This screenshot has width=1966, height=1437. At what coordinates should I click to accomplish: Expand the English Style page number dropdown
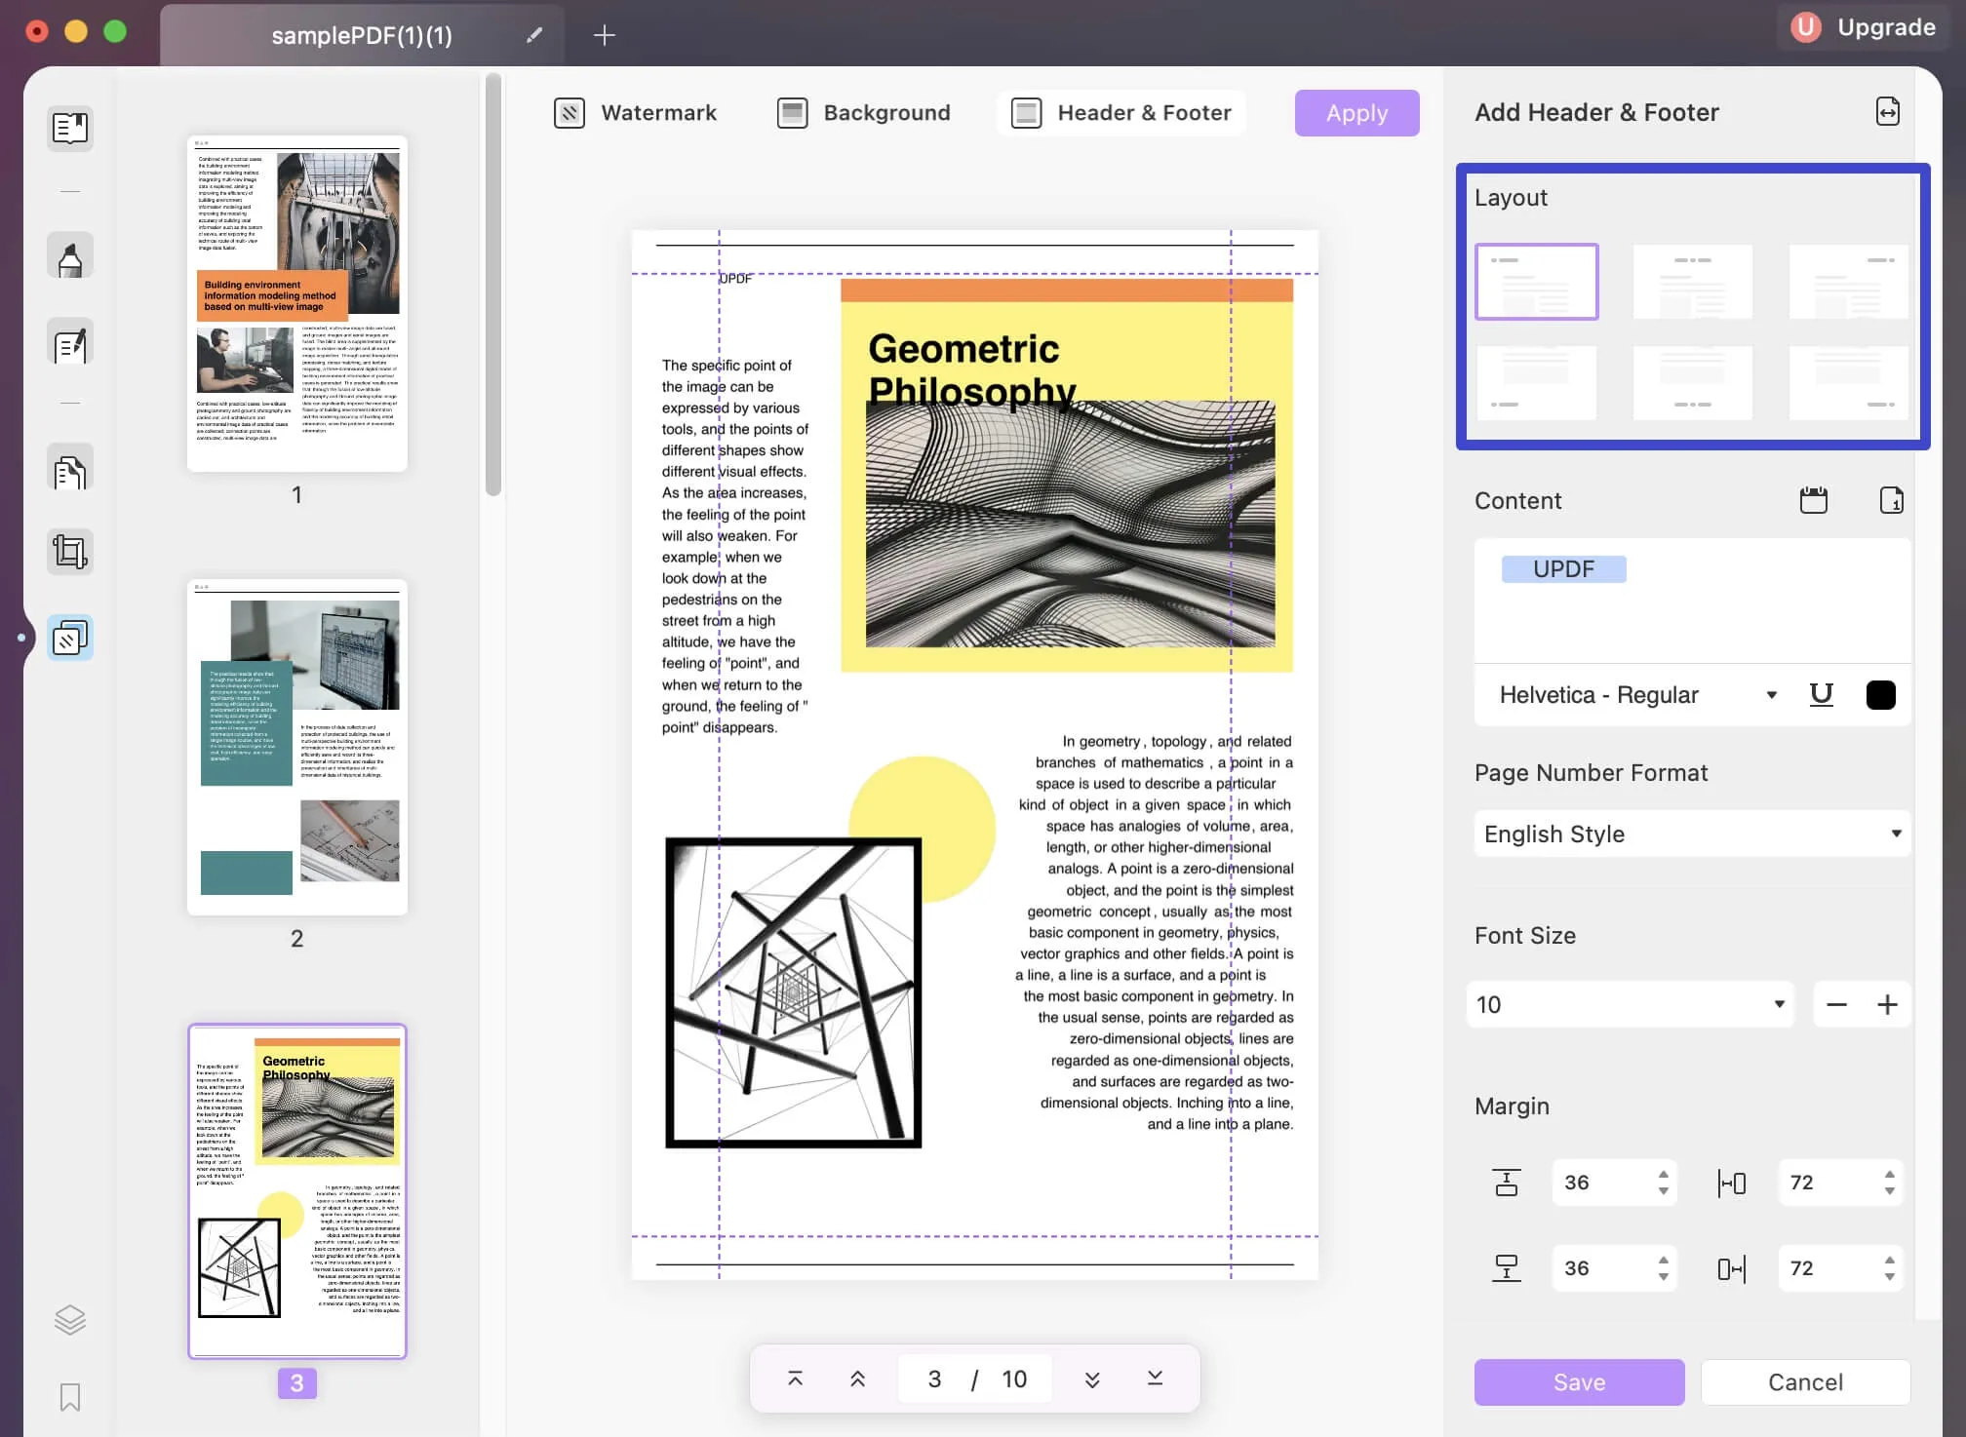(x=1692, y=834)
